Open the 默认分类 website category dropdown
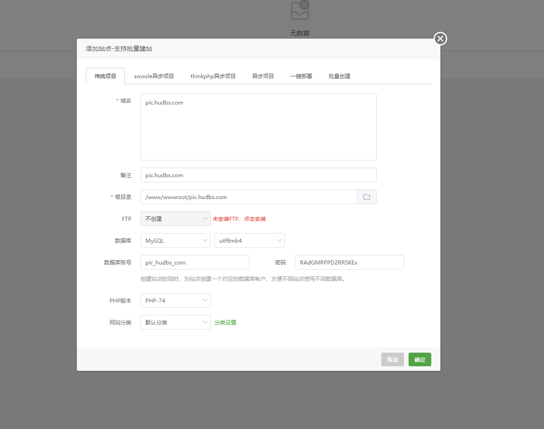The height and width of the screenshot is (429, 544). point(175,322)
